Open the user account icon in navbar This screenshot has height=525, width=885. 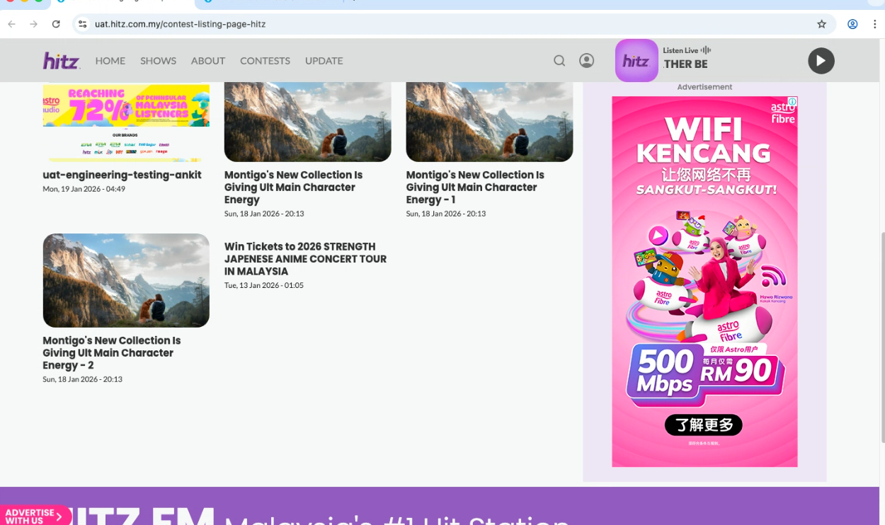(586, 61)
